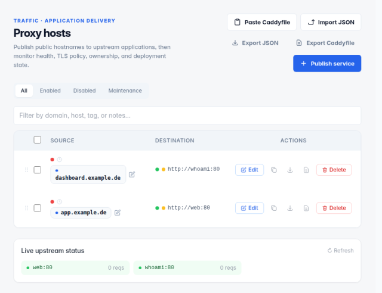Download JSON for app.example.de row
Screen dimensions: 382x293
coord(290,208)
